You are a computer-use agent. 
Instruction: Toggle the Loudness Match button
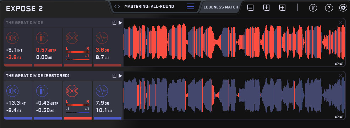click(221, 7)
